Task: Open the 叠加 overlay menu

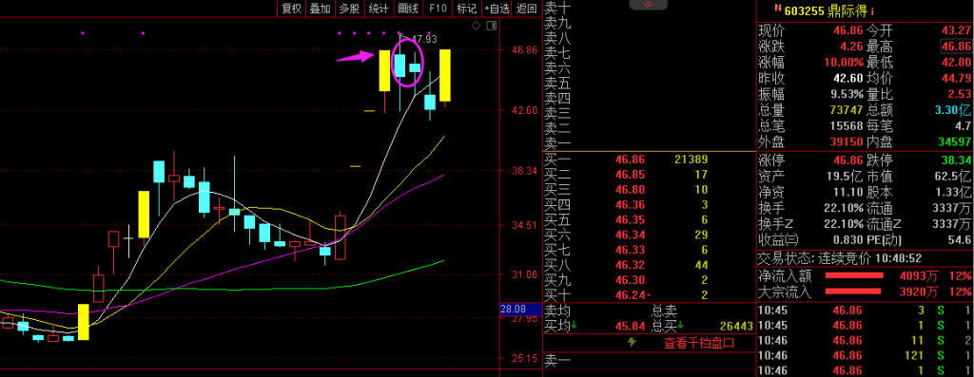Action: coord(321,8)
